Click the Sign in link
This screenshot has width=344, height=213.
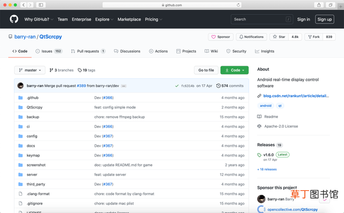point(304,19)
